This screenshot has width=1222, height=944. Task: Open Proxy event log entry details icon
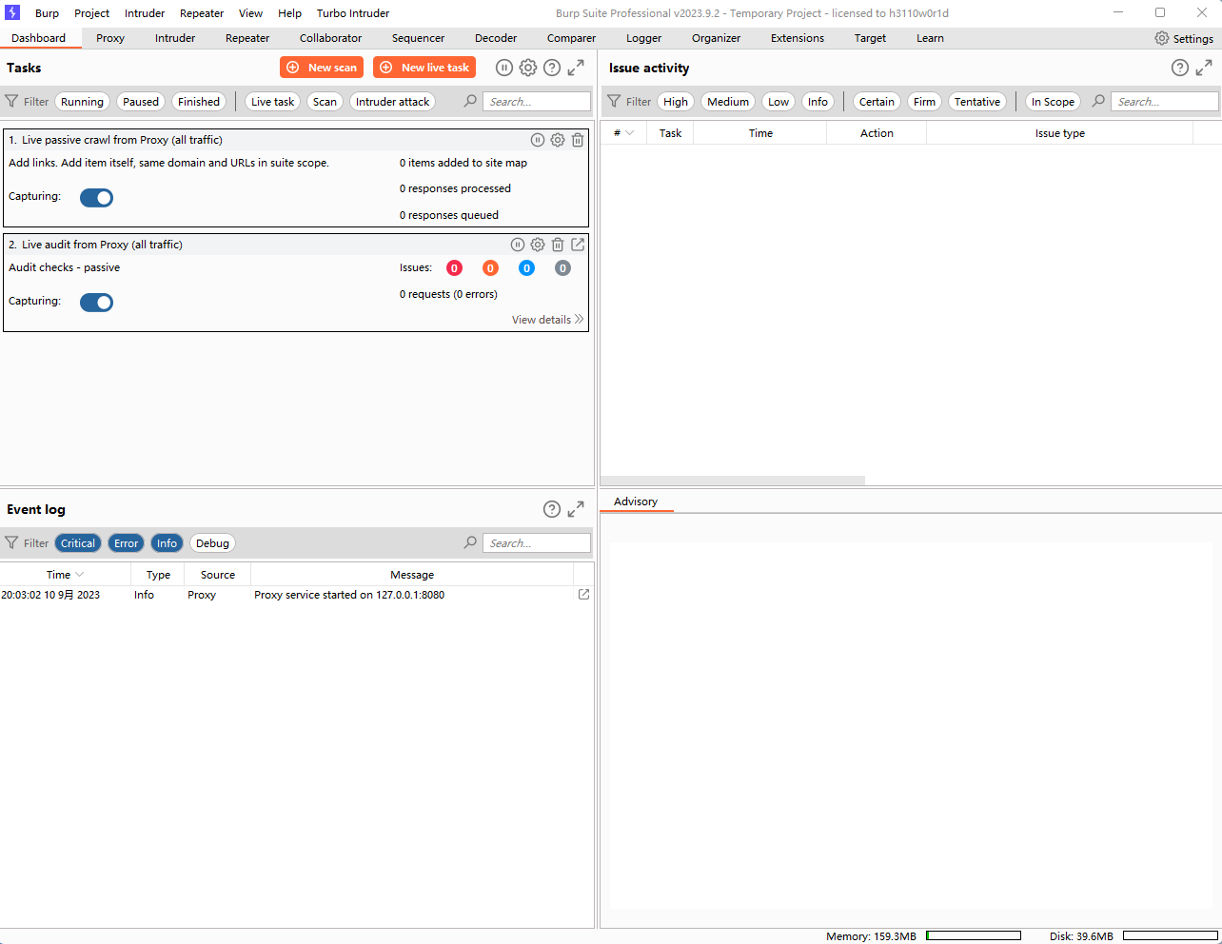point(584,594)
